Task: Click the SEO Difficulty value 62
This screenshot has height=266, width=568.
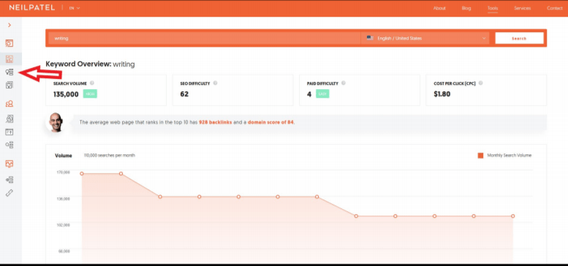Action: [x=184, y=94]
